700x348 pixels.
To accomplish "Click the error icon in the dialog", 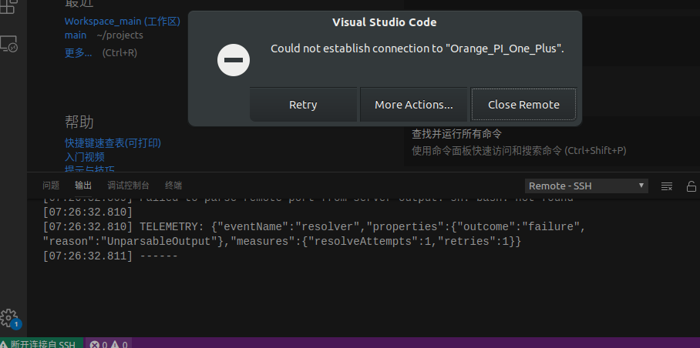I will point(234,60).
